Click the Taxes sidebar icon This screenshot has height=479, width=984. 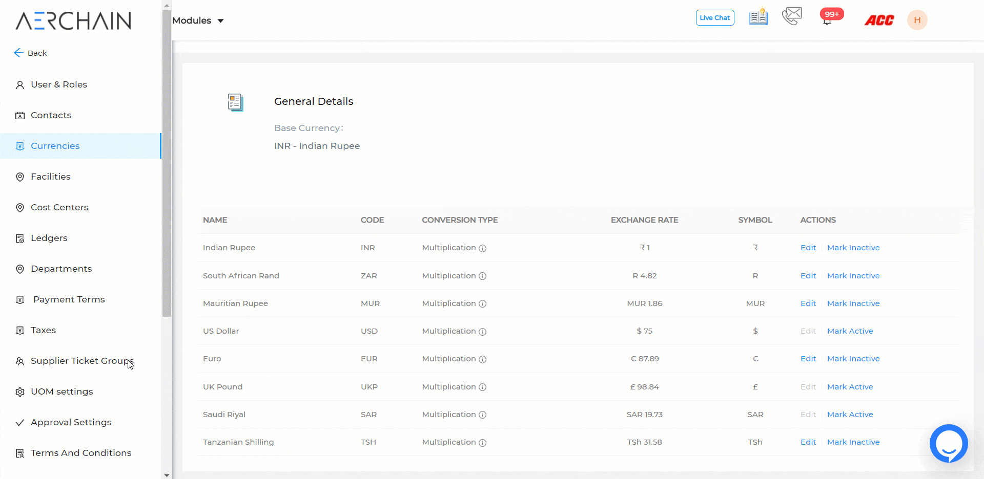click(20, 331)
